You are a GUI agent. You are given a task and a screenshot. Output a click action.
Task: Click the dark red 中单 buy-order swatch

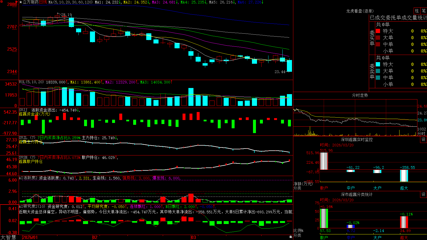(x=378, y=44)
